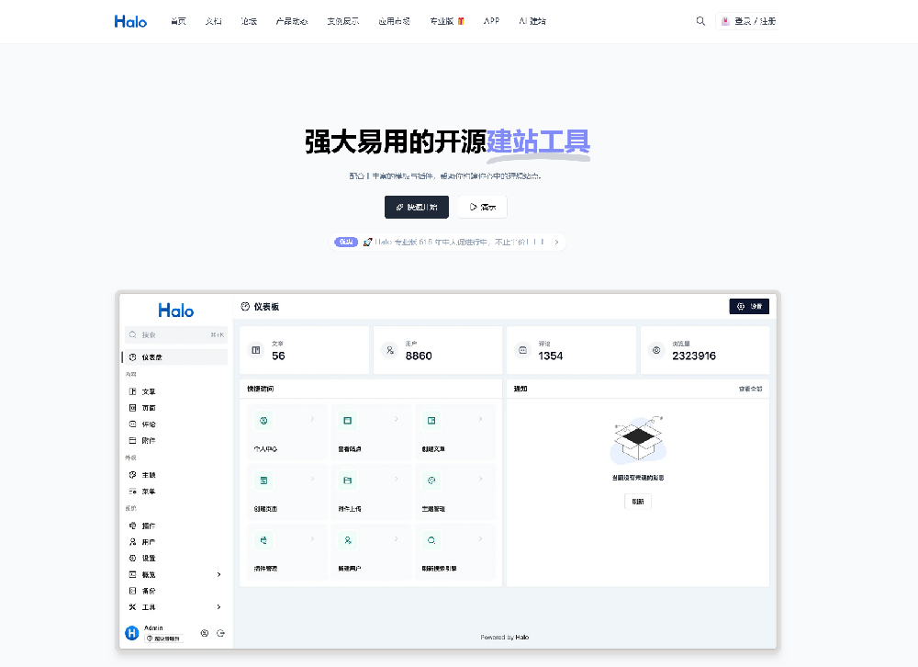Image resolution: width=918 pixels, height=667 pixels.
Task: Click the 演示 demo button
Action: click(x=483, y=207)
